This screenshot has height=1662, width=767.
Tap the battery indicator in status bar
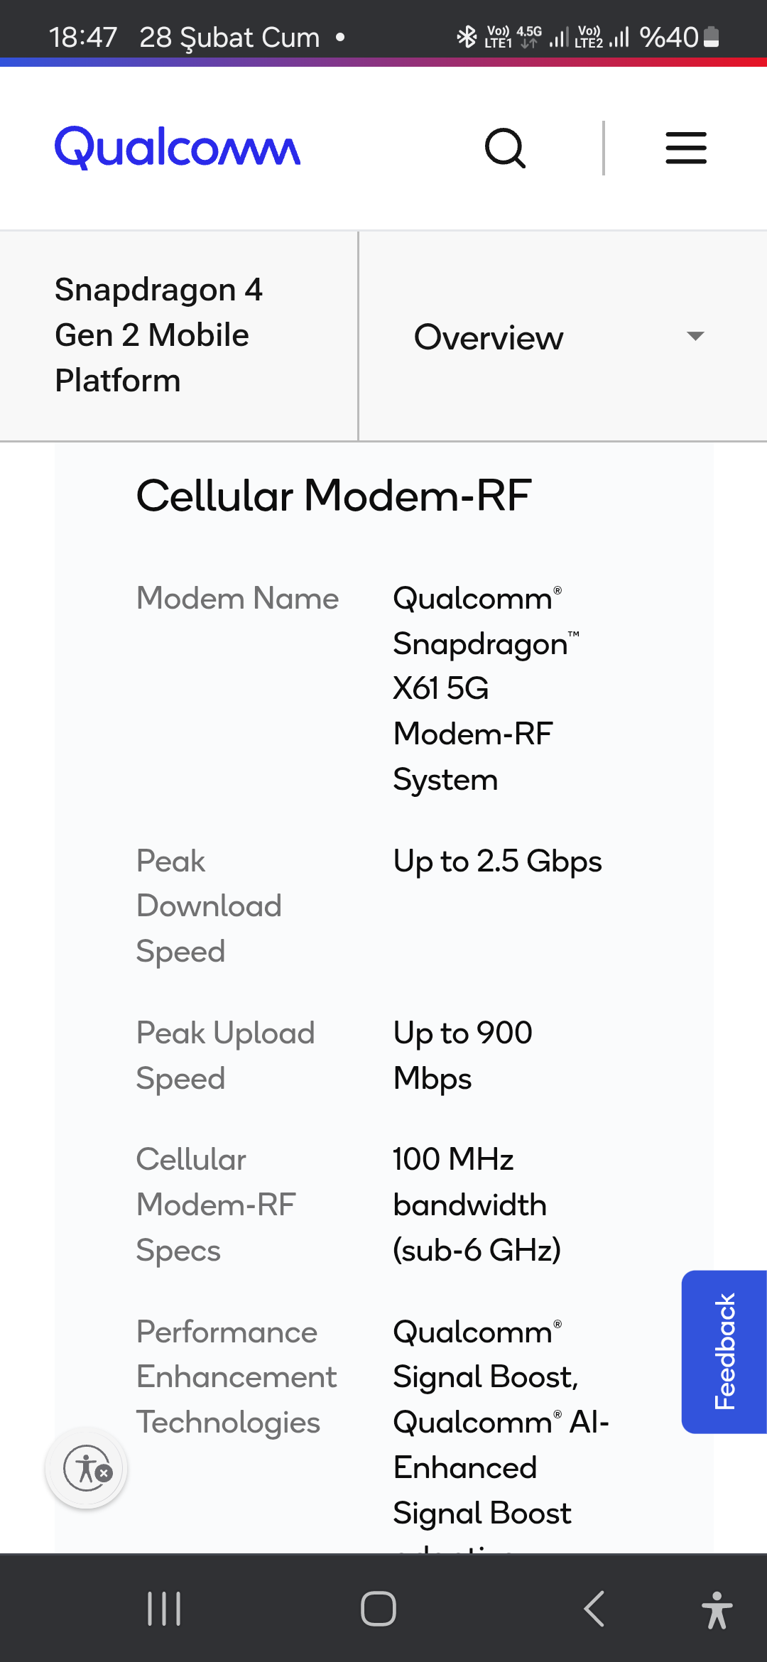(x=711, y=37)
